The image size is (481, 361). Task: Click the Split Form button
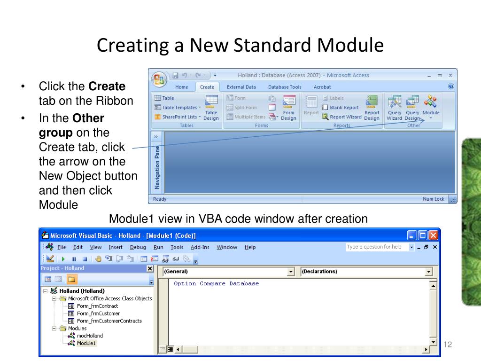[241, 108]
